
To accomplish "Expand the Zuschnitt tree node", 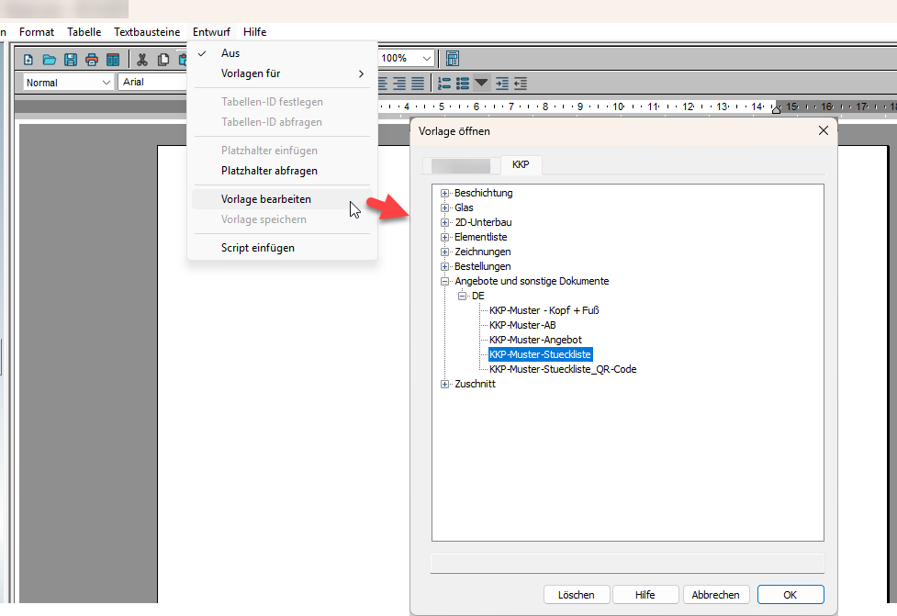I will click(x=445, y=385).
